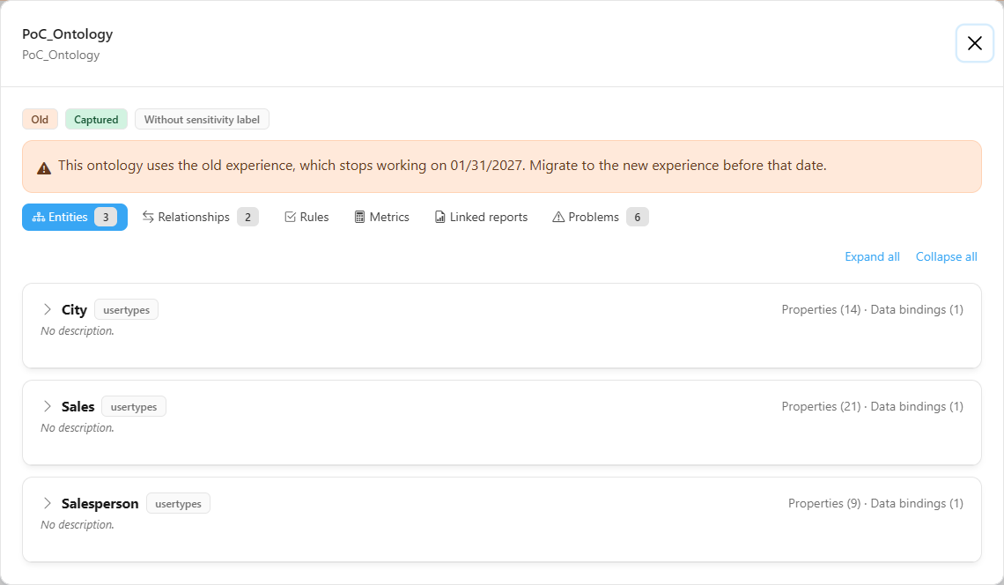
Task: Click No description under Sales
Action: click(78, 427)
